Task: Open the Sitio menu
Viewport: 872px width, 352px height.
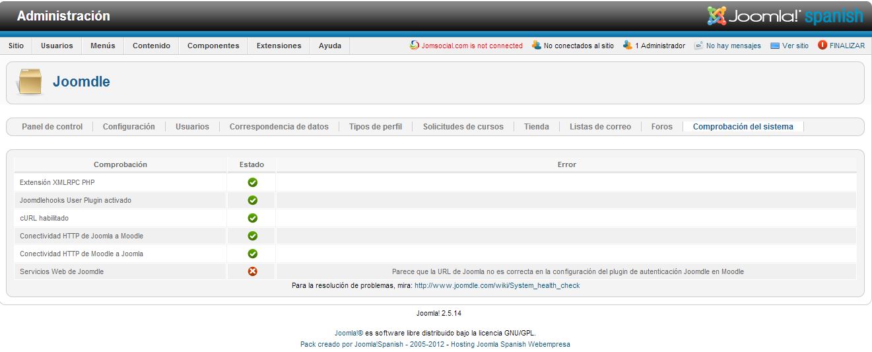Action: point(17,46)
